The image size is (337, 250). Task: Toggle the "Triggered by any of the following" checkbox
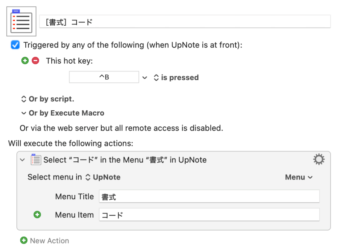[x=15, y=45]
